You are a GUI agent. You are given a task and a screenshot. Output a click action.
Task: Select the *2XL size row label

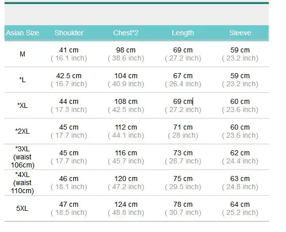pos(22,131)
